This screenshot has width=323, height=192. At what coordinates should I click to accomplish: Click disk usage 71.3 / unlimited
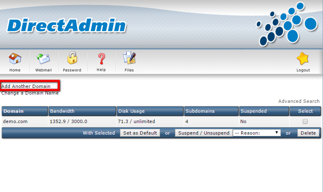point(136,121)
